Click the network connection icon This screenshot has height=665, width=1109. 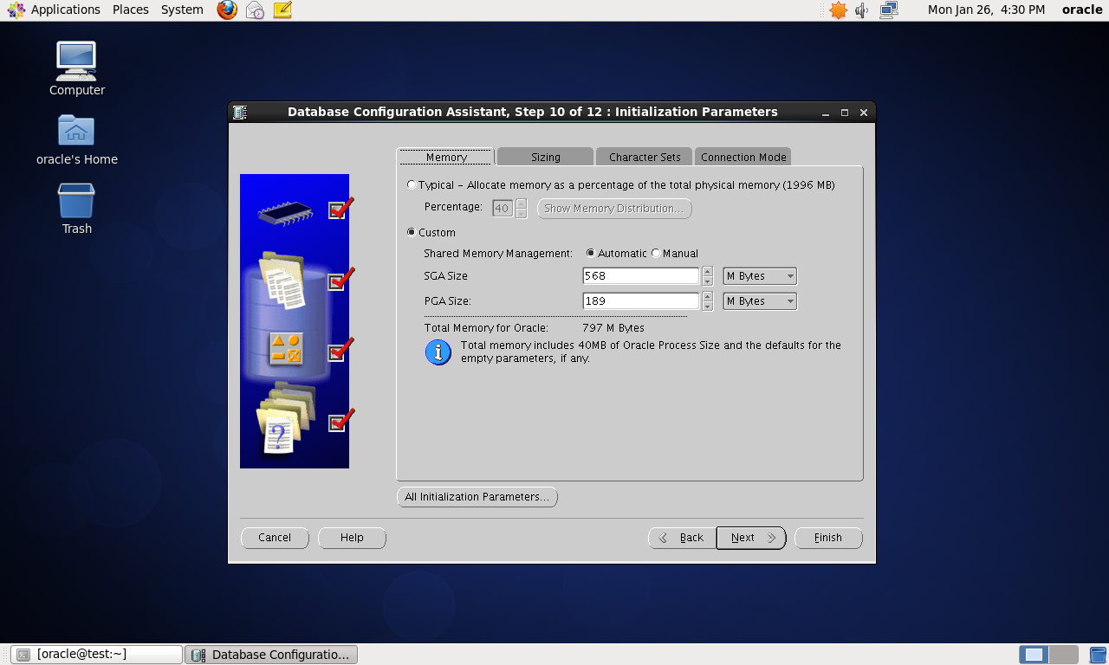tap(889, 10)
